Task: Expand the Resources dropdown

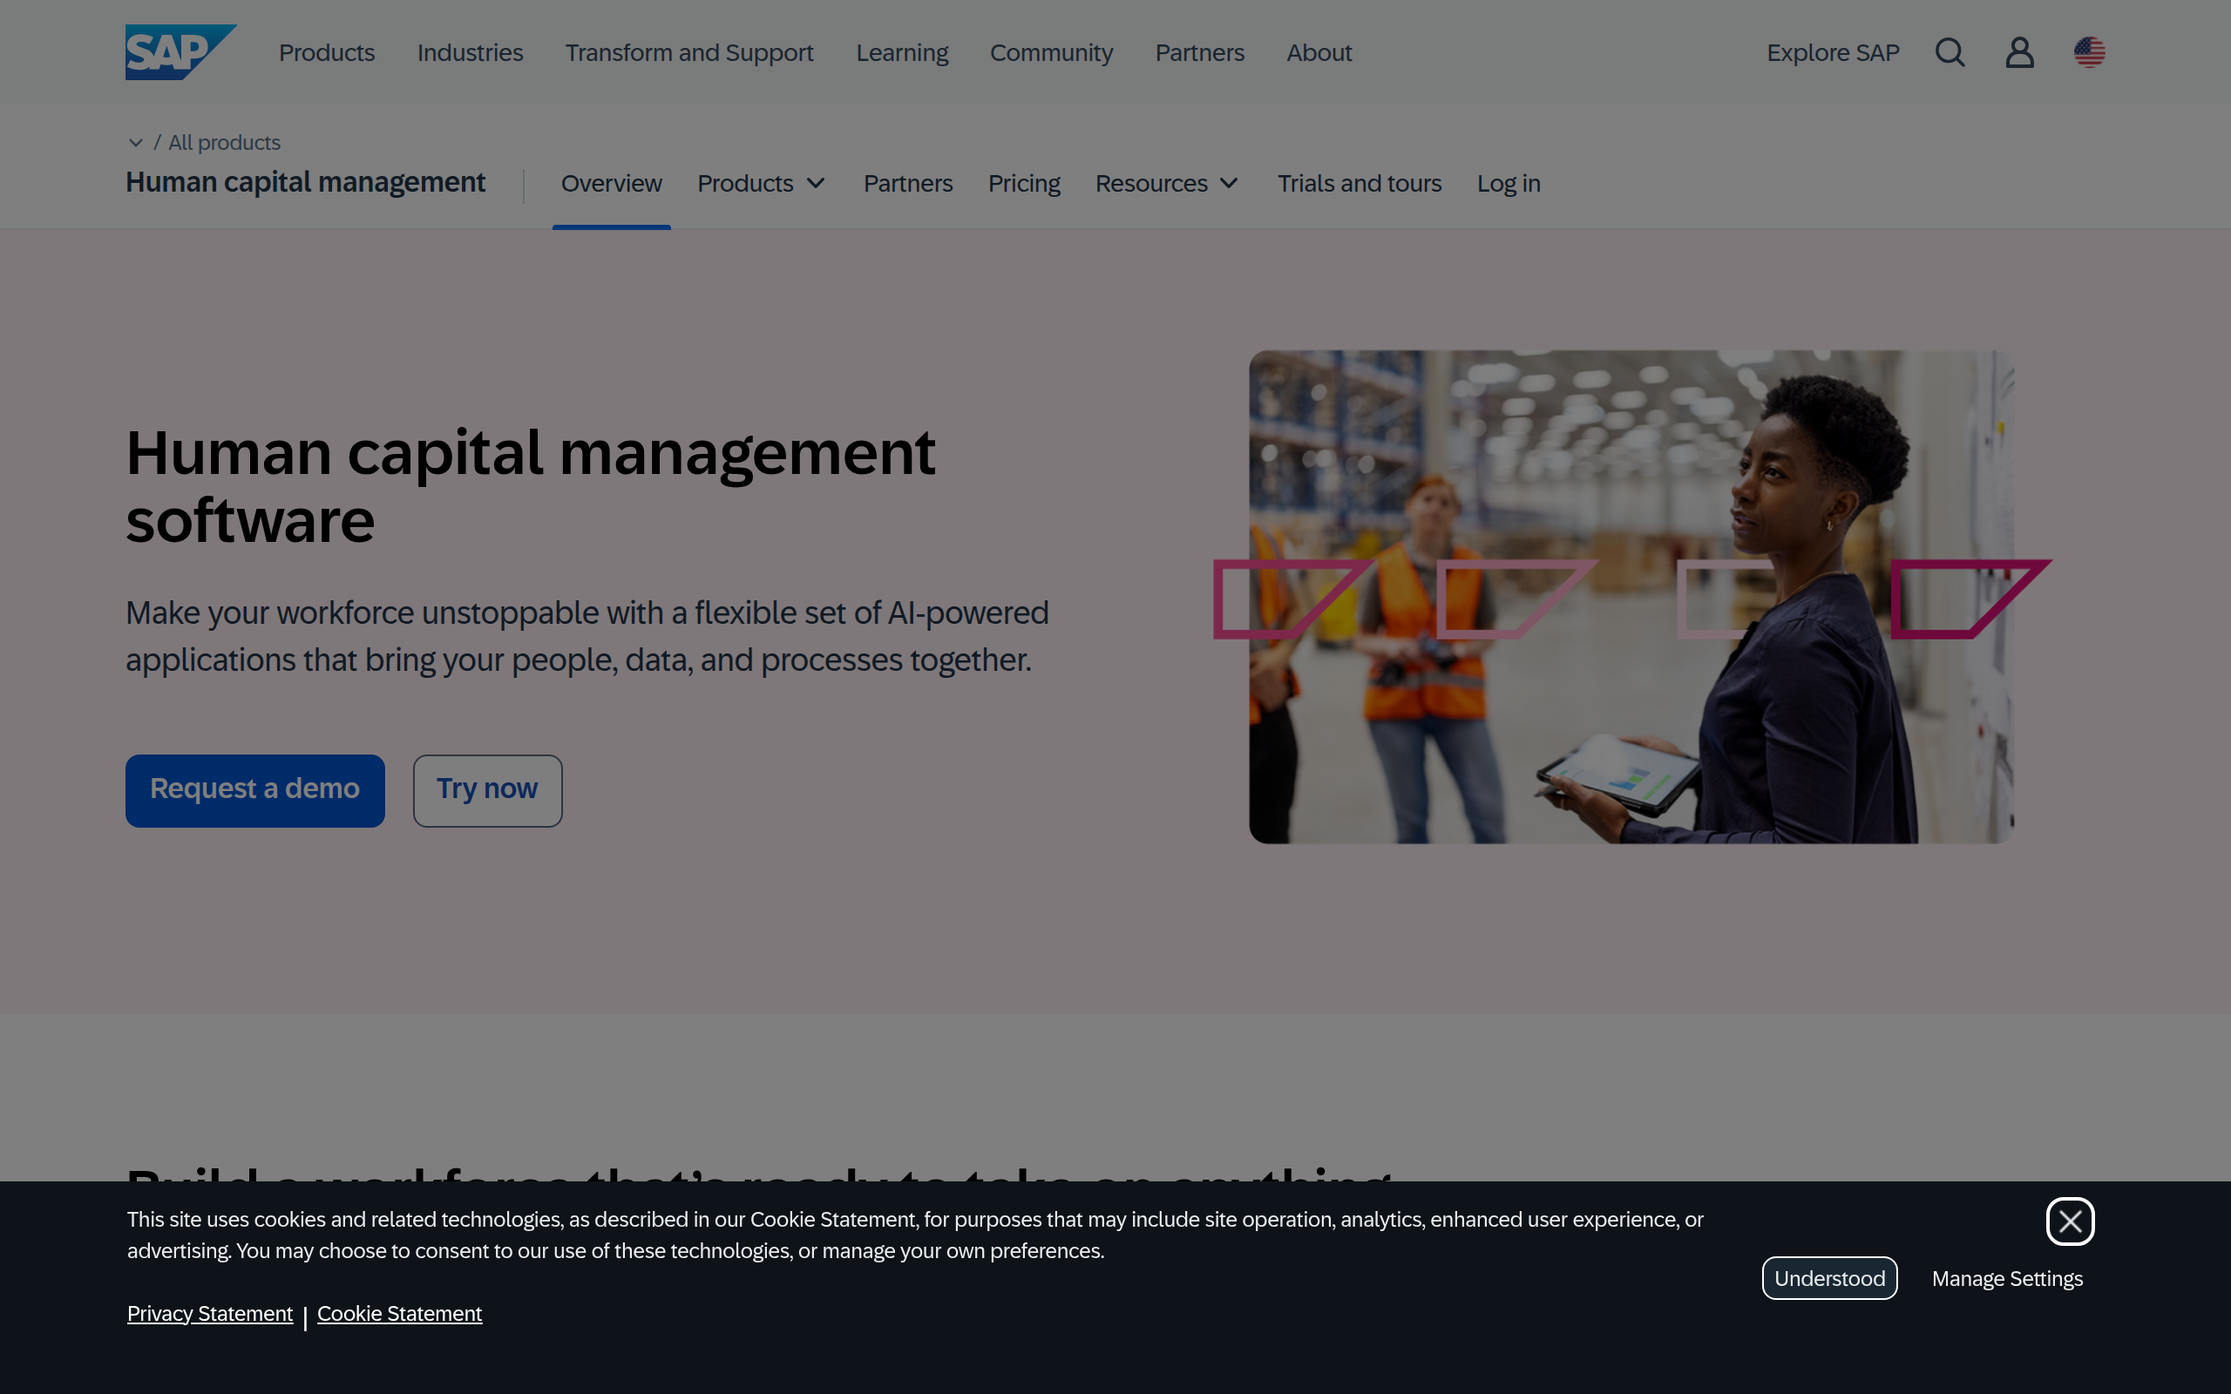Action: pos(1165,184)
